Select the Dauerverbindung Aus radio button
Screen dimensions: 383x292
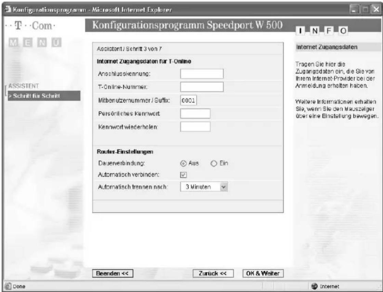183,163
